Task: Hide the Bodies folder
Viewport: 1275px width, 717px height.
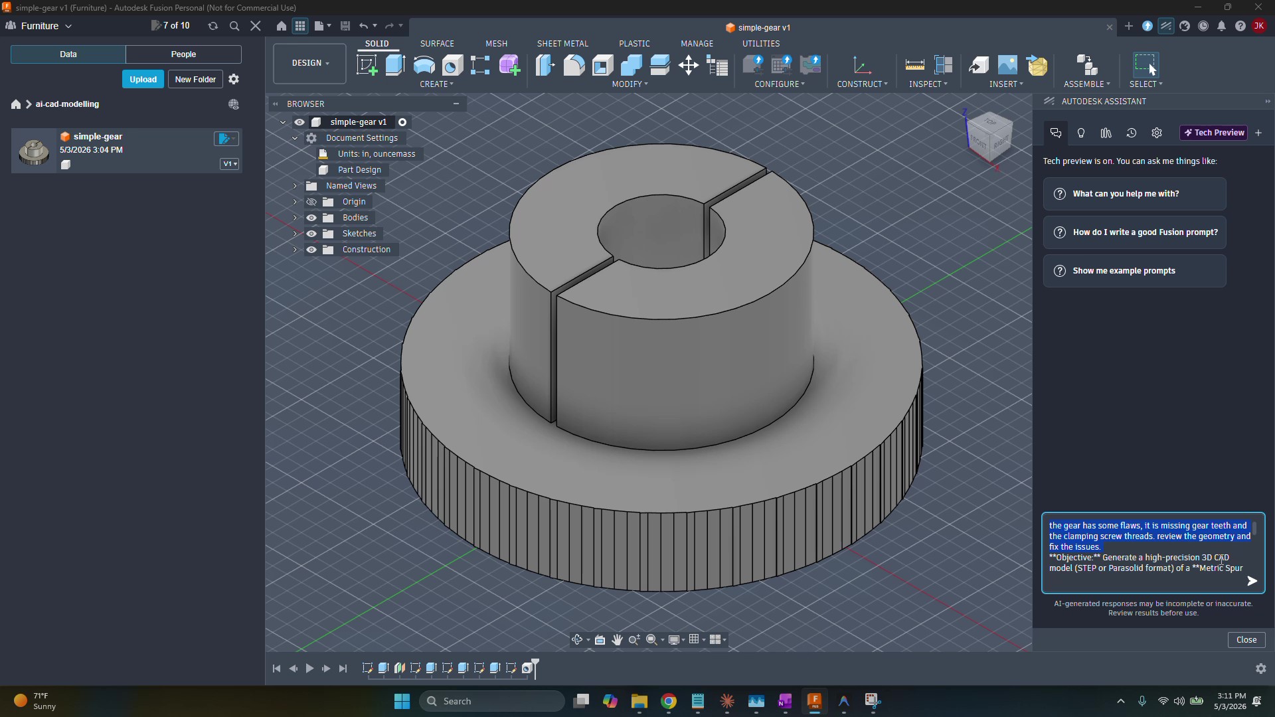Action: coord(311,218)
